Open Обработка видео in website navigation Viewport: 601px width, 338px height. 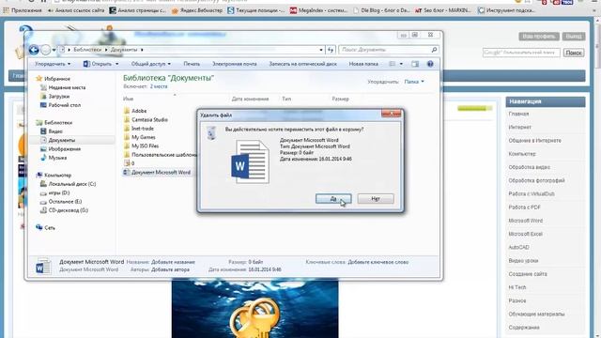[x=529, y=167]
